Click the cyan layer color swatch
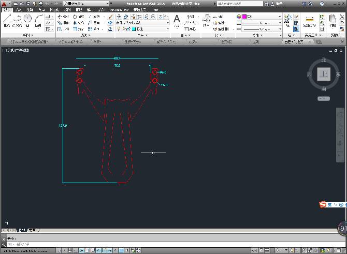The width and height of the screenshot is (347, 254). 134,29
